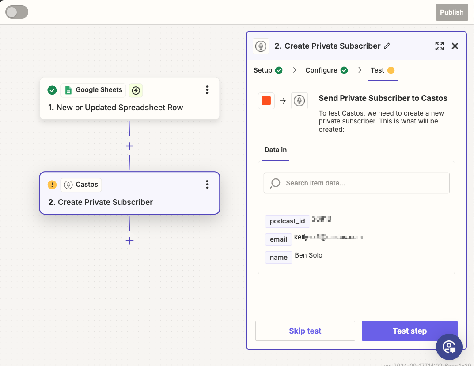Switch to the Configure tab
Viewport: 474px width, 366px height.
tap(326, 70)
